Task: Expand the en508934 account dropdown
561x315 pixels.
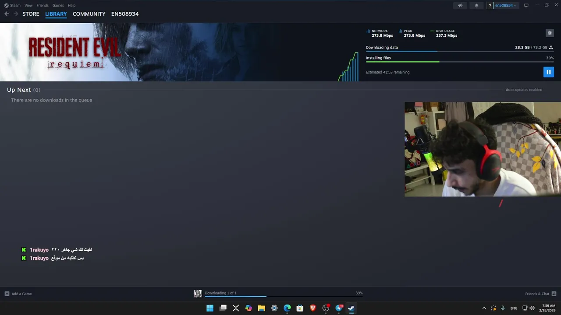Action: coord(506,5)
